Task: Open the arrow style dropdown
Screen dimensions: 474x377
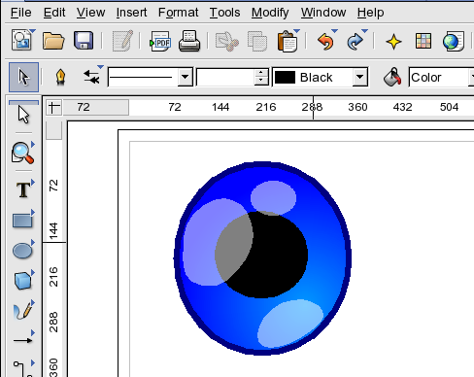Action: 92,77
